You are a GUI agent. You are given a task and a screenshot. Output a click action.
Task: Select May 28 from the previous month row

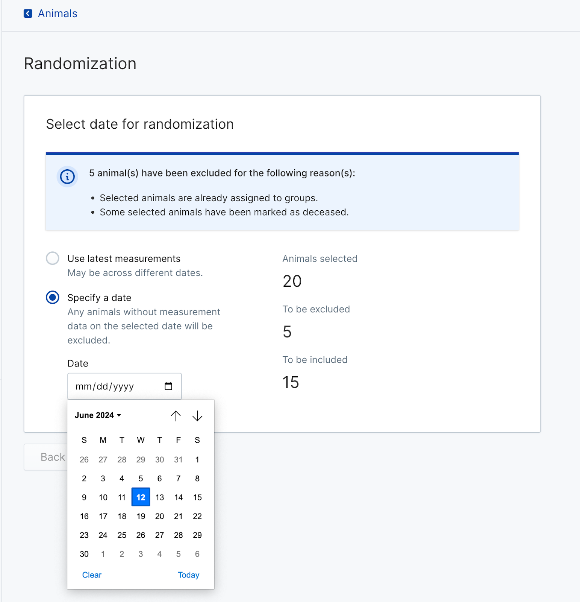122,459
